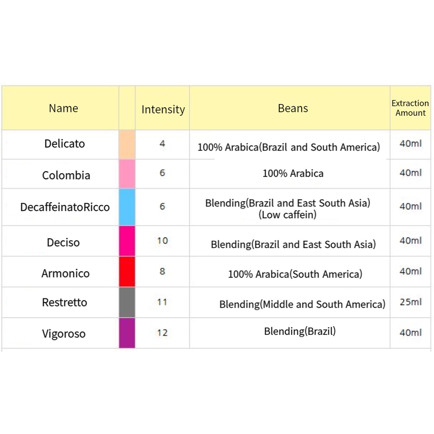Select the Extraction Amount header cell

pyautogui.click(x=410, y=108)
